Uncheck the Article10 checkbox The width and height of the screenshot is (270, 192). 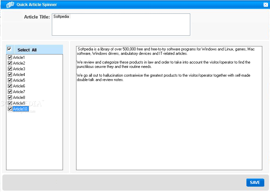[10, 109]
